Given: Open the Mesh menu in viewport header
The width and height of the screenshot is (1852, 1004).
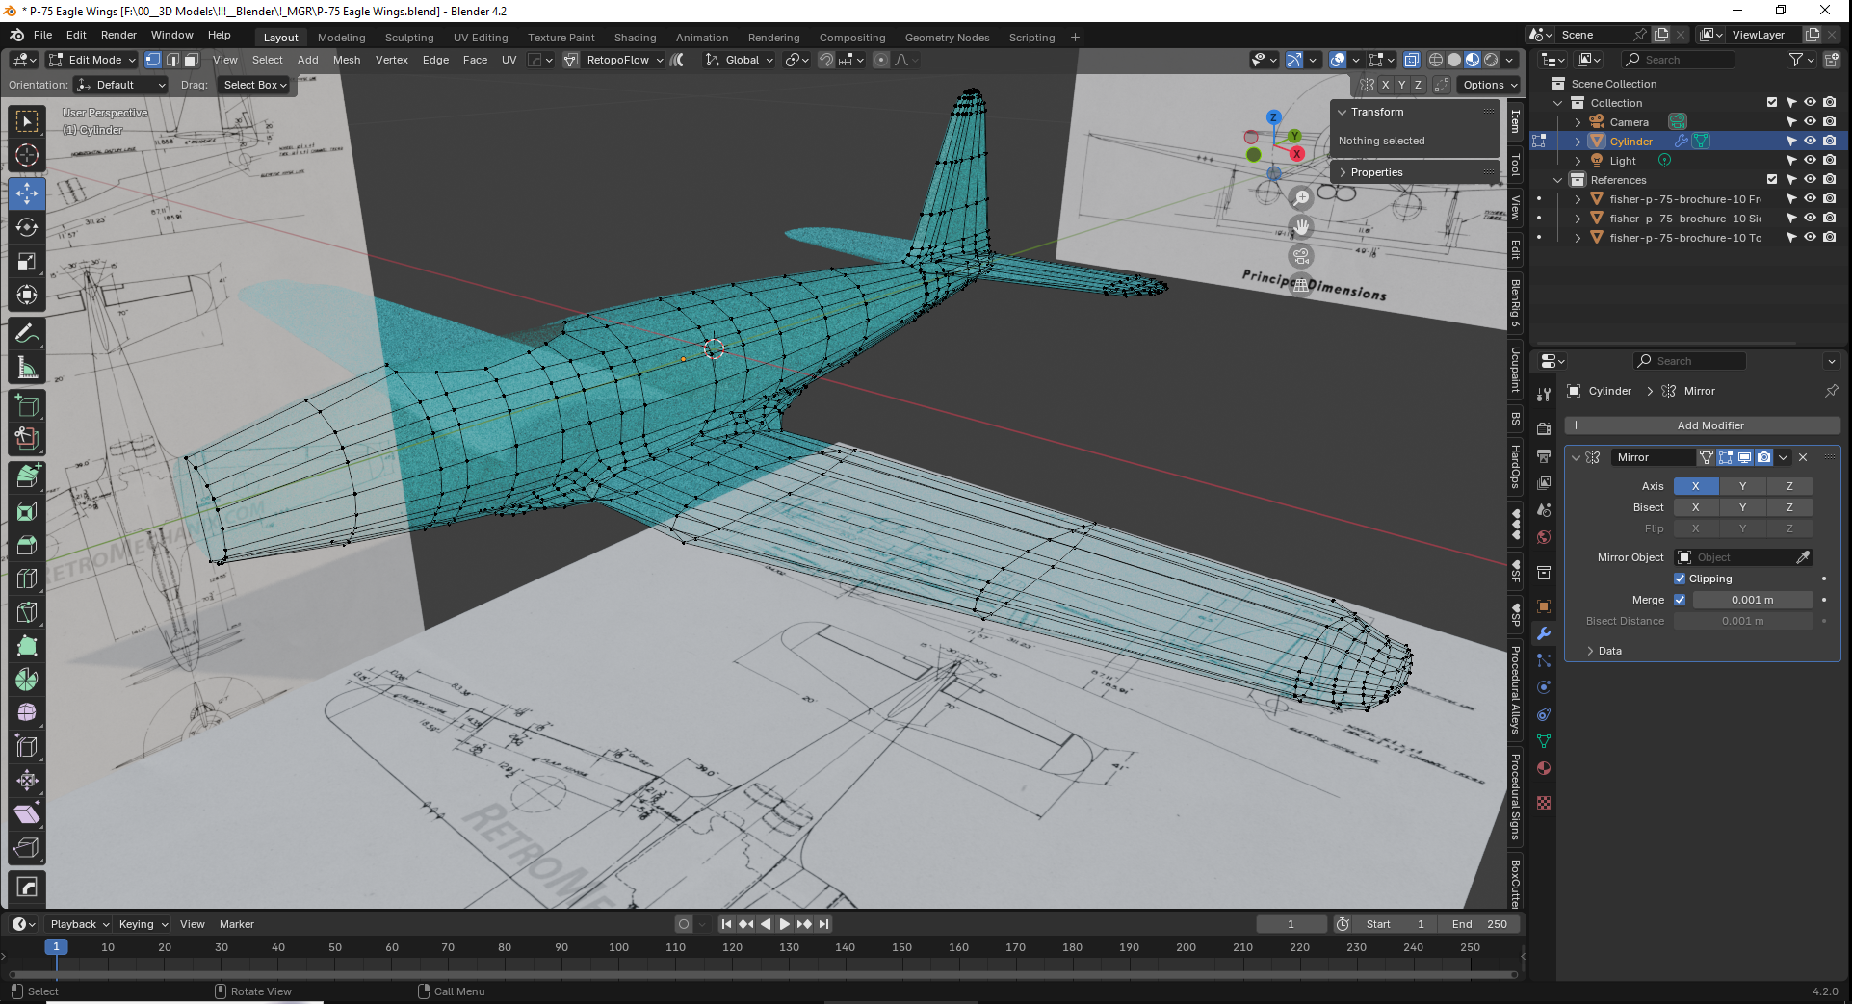Looking at the screenshot, I should pyautogui.click(x=347, y=60).
